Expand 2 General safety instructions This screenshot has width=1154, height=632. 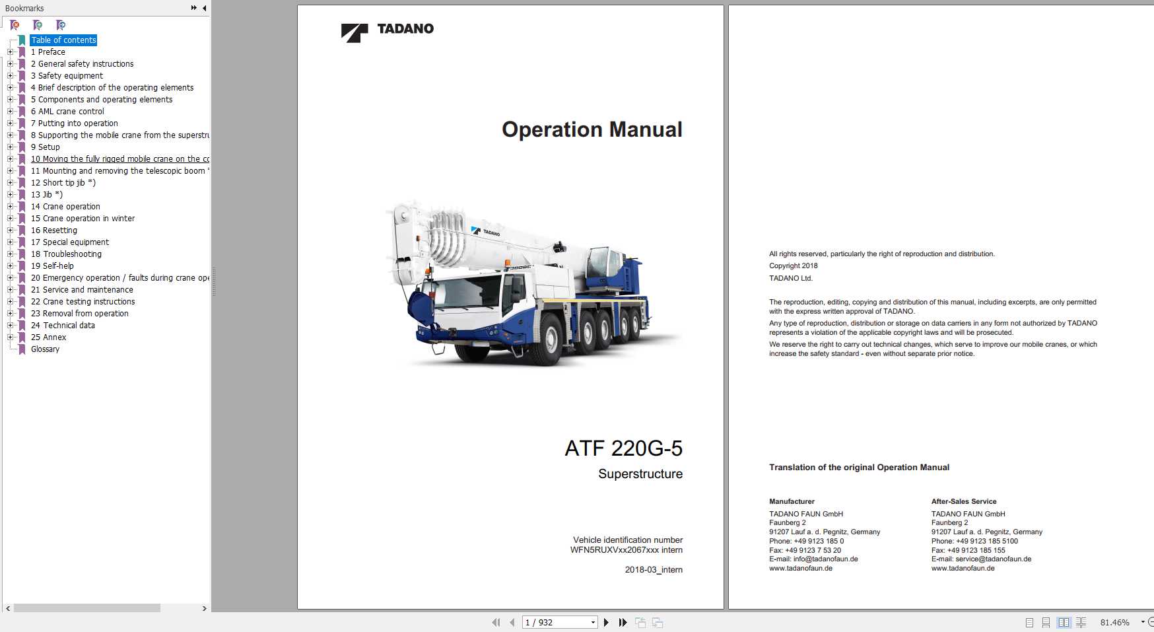pos(10,64)
